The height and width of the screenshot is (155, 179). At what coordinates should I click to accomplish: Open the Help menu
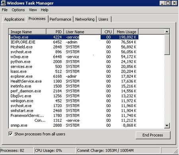pos(45,10)
